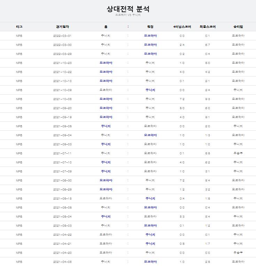Click the final score in the 2021-05-03 row

coord(208,226)
